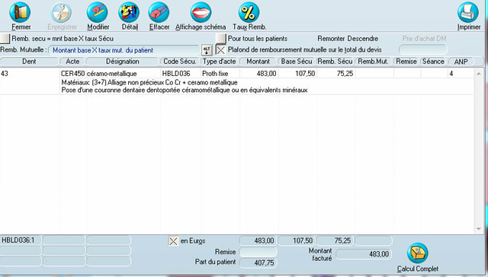Click the ANP value 4 cell

click(461, 74)
